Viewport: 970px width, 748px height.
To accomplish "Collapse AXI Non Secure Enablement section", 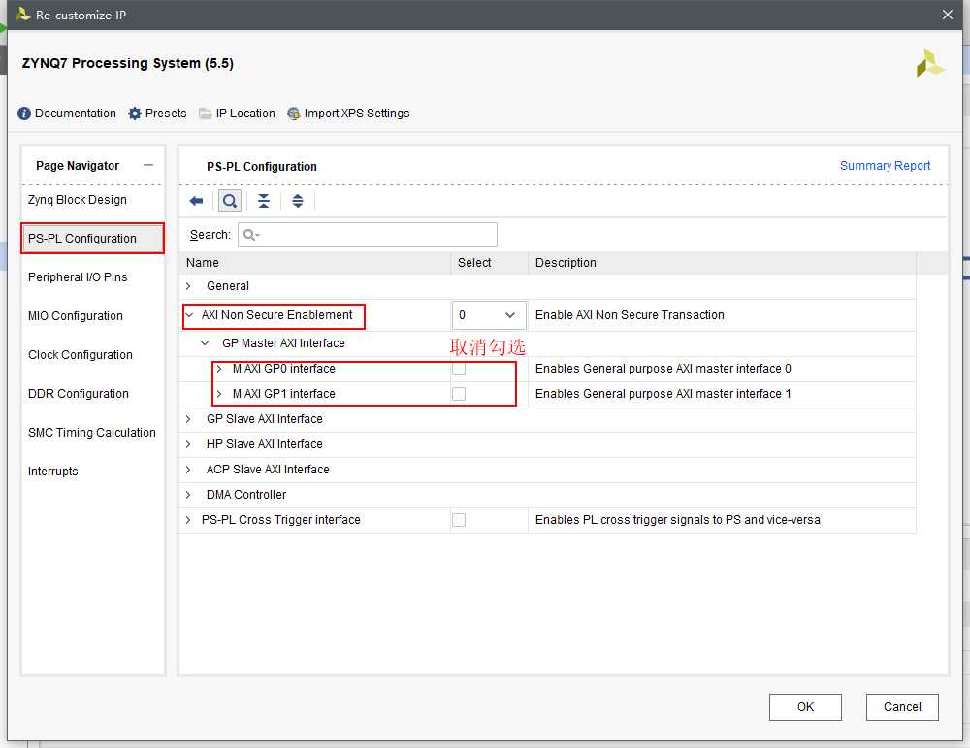I will point(189,315).
